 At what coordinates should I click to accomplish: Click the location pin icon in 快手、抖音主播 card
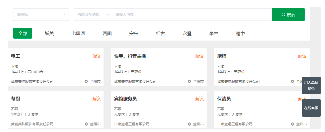pos(189,82)
